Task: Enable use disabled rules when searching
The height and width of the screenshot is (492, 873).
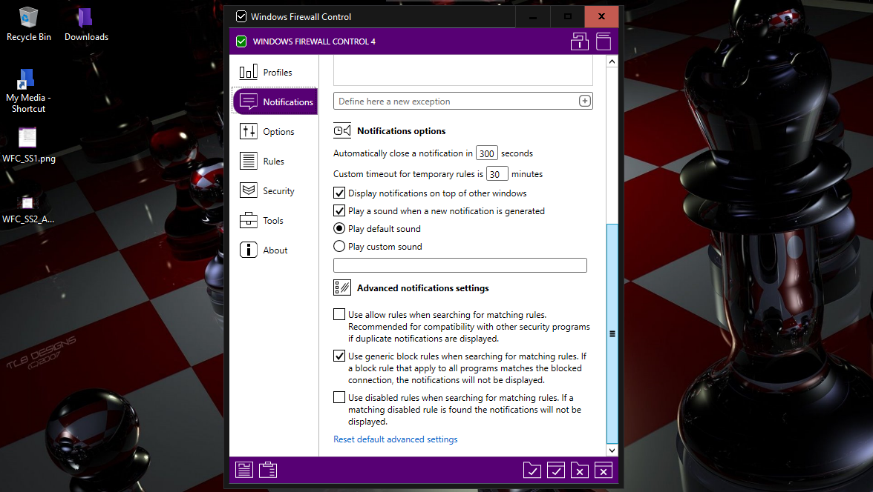Action: click(339, 398)
